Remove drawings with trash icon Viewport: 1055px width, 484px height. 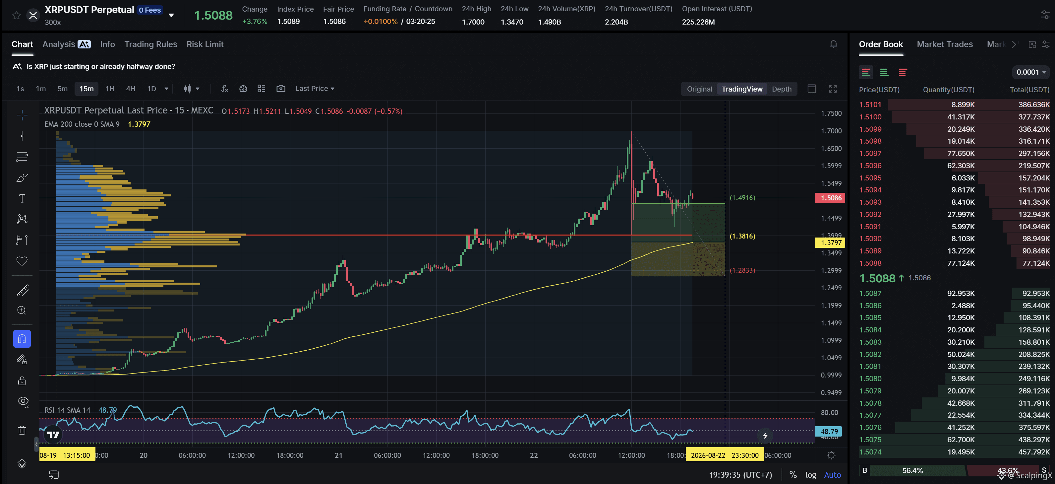22,430
